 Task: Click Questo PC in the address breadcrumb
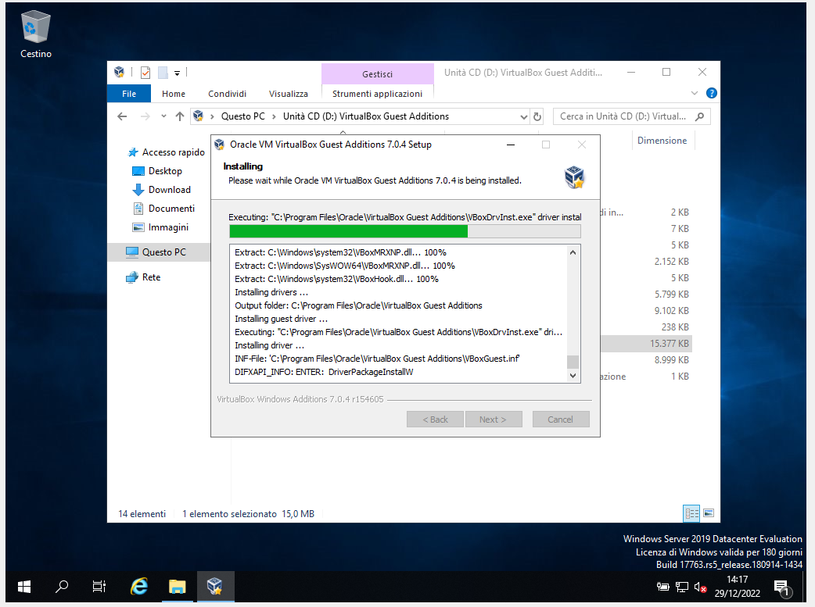click(242, 116)
